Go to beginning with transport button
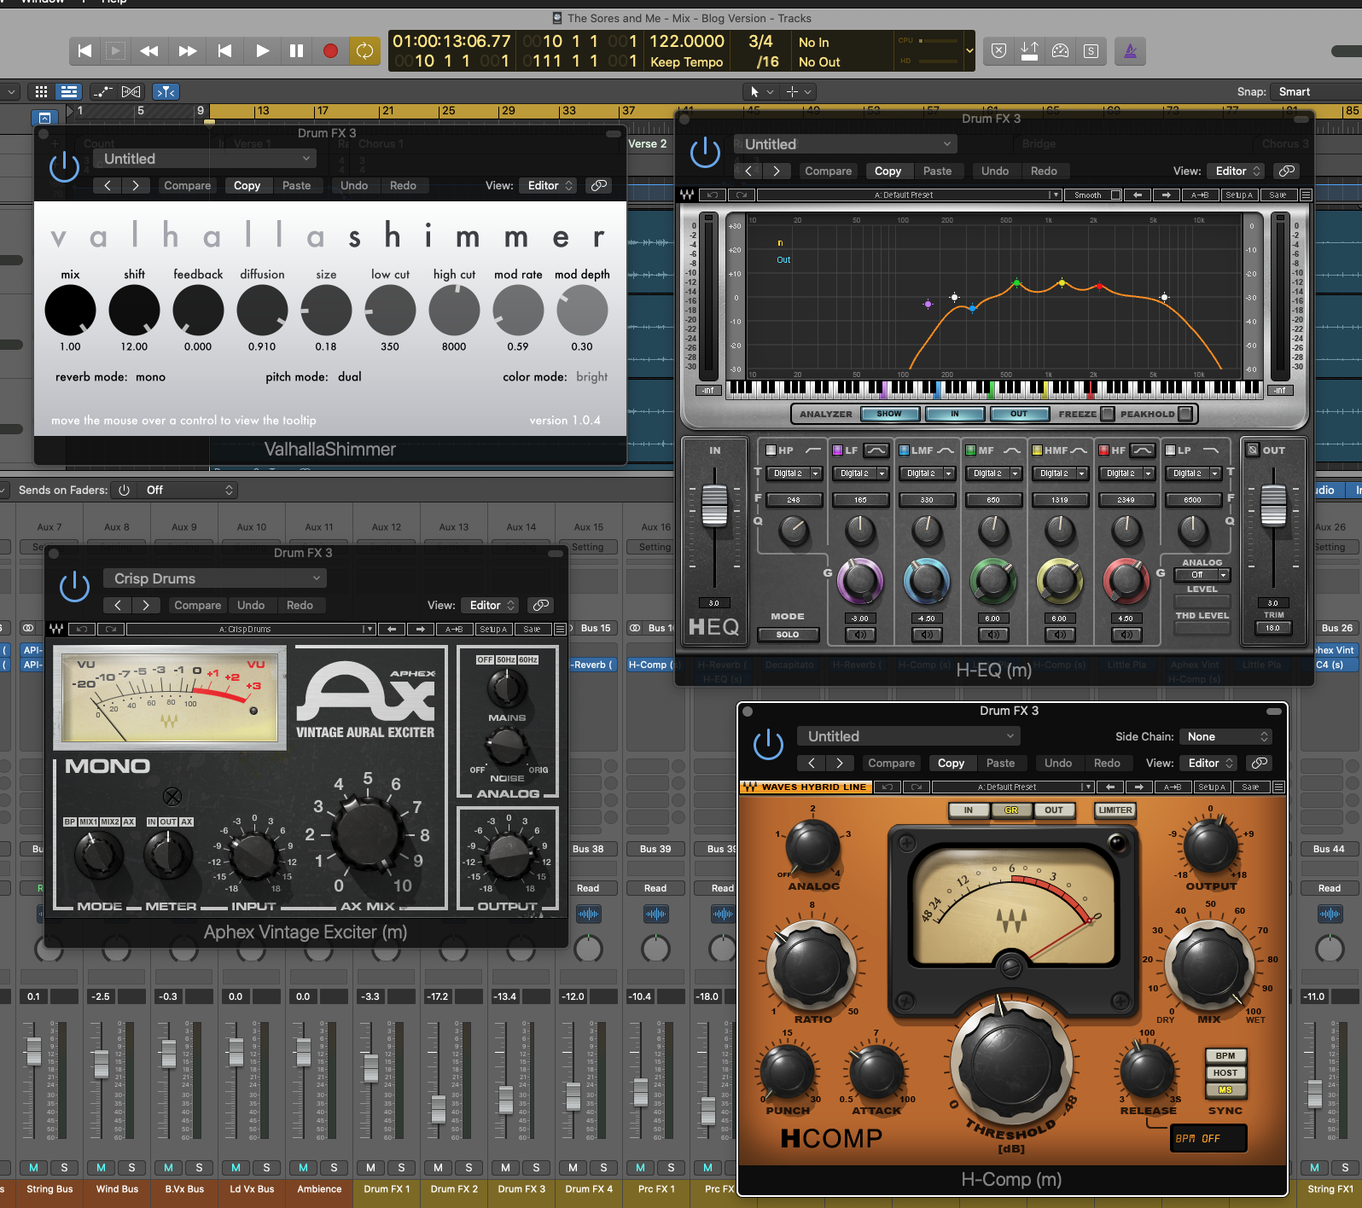 click(84, 51)
